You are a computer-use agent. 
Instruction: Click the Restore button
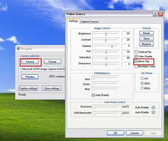[147, 44]
